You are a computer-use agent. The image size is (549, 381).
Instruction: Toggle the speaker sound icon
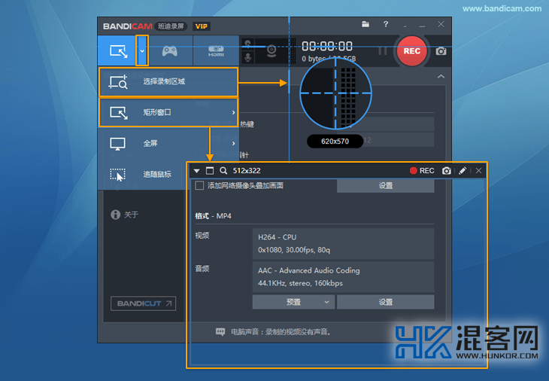click(247, 44)
